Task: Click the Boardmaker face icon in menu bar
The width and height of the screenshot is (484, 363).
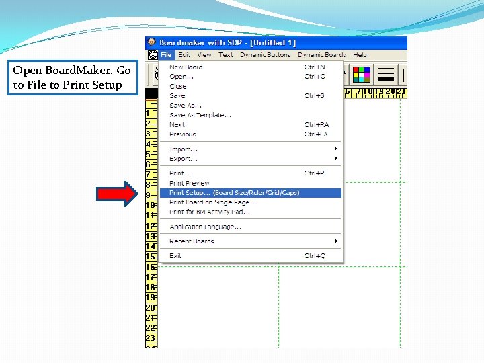Action: pyautogui.click(x=152, y=55)
